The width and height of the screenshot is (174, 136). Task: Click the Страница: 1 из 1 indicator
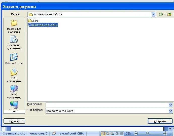[14, 133]
